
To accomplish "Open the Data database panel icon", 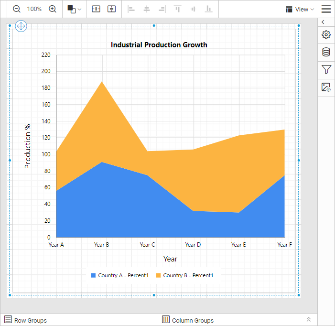I will coord(326,52).
